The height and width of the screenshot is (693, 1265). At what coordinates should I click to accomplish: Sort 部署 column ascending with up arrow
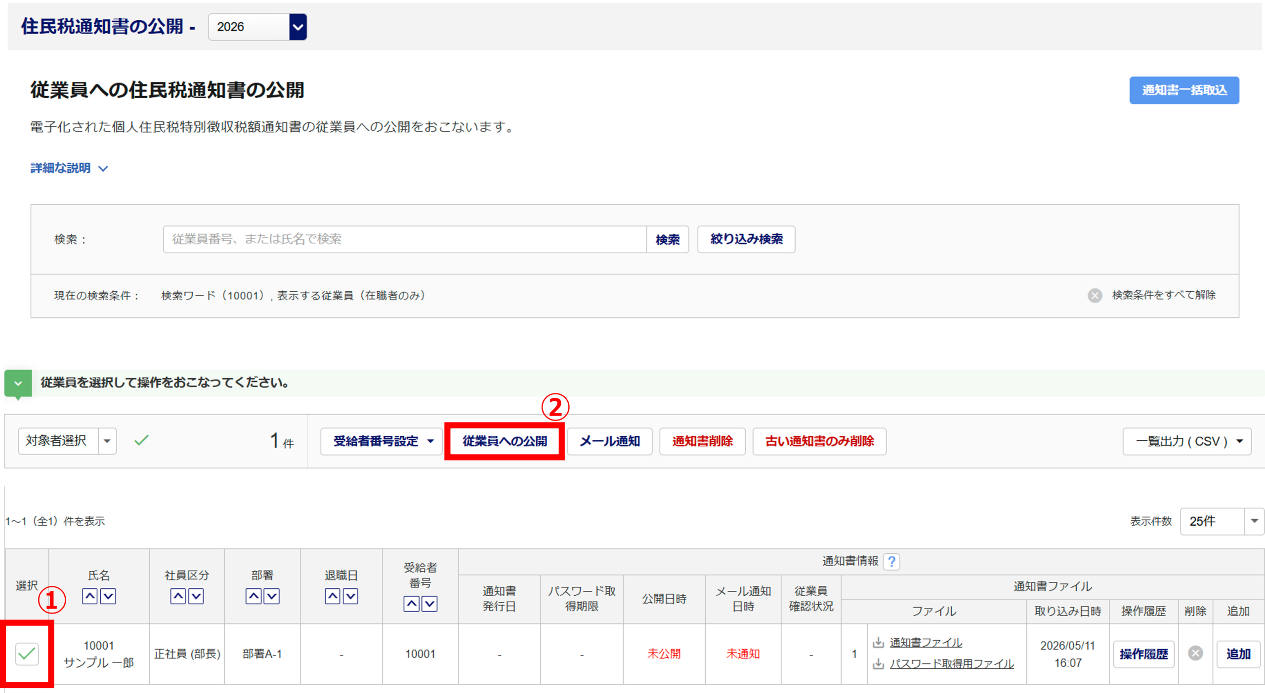click(253, 596)
